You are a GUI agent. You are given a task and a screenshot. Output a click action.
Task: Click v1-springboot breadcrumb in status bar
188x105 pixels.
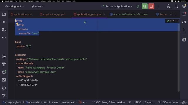(12, 102)
